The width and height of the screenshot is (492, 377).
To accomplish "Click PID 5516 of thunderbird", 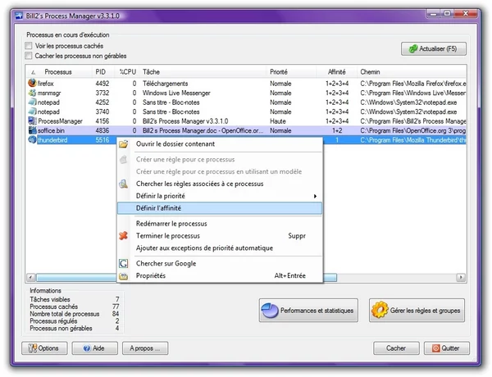I will pyautogui.click(x=102, y=140).
